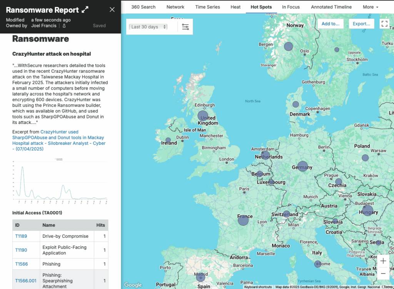Switch to the Heat tab
Viewport: 394px width, 289px height.
point(235,7)
